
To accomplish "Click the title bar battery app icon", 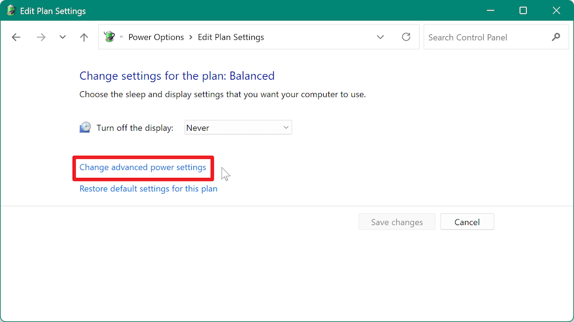I will click(x=11, y=10).
